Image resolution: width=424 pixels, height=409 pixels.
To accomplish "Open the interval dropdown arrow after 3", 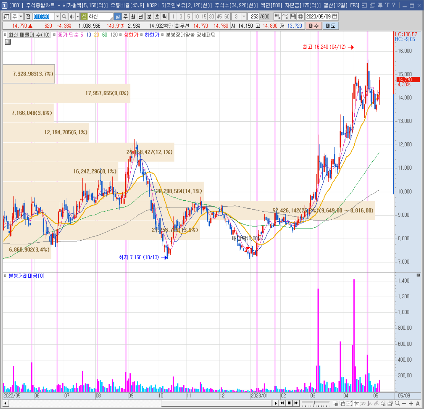I will 244,16.
